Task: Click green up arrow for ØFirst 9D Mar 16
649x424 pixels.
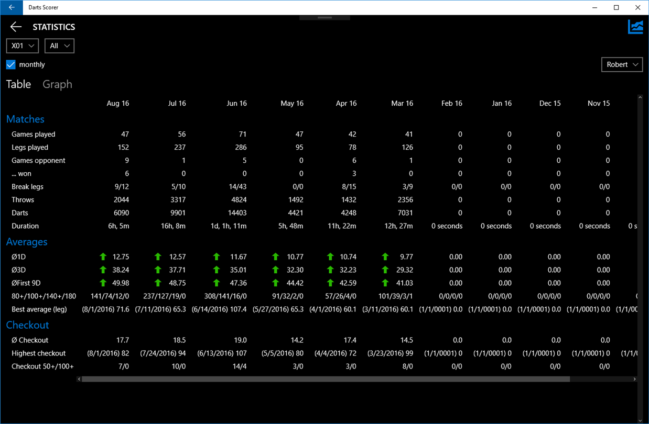Action: [x=385, y=283]
